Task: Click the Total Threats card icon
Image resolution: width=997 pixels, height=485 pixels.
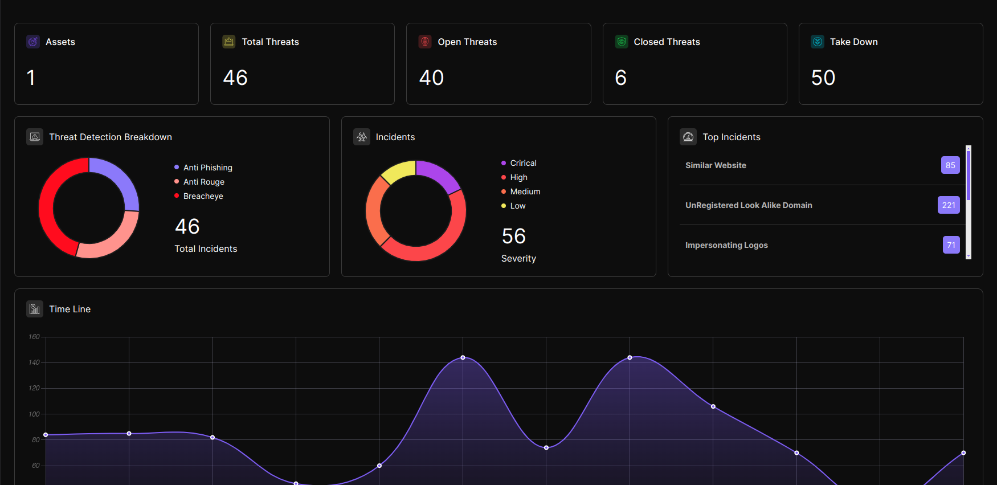Action: (229, 42)
